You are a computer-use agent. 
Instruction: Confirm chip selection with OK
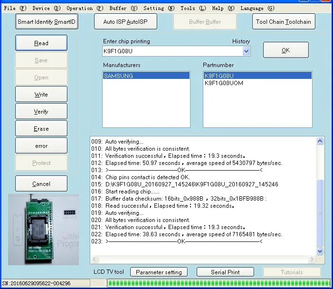(x=285, y=50)
